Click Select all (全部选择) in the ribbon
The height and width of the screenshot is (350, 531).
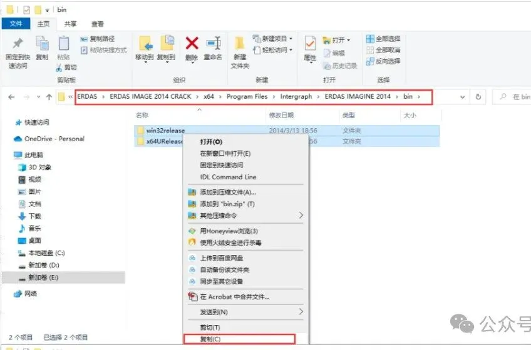(383, 39)
